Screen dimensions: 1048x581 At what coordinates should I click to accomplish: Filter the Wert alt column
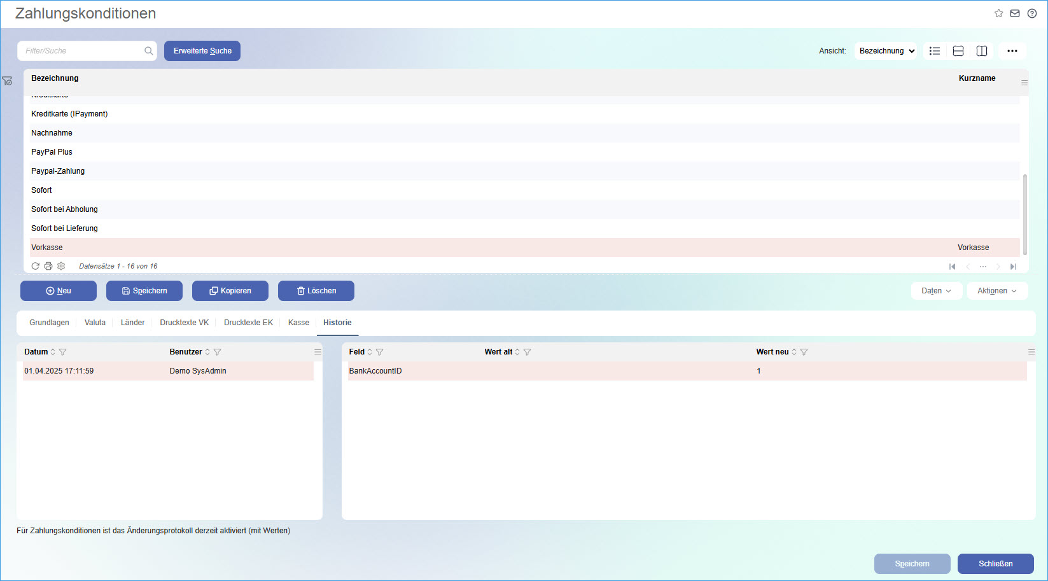(x=527, y=352)
